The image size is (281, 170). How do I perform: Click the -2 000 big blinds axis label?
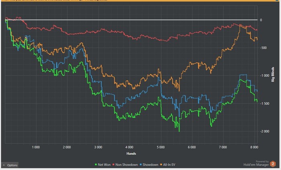click(x=265, y=131)
